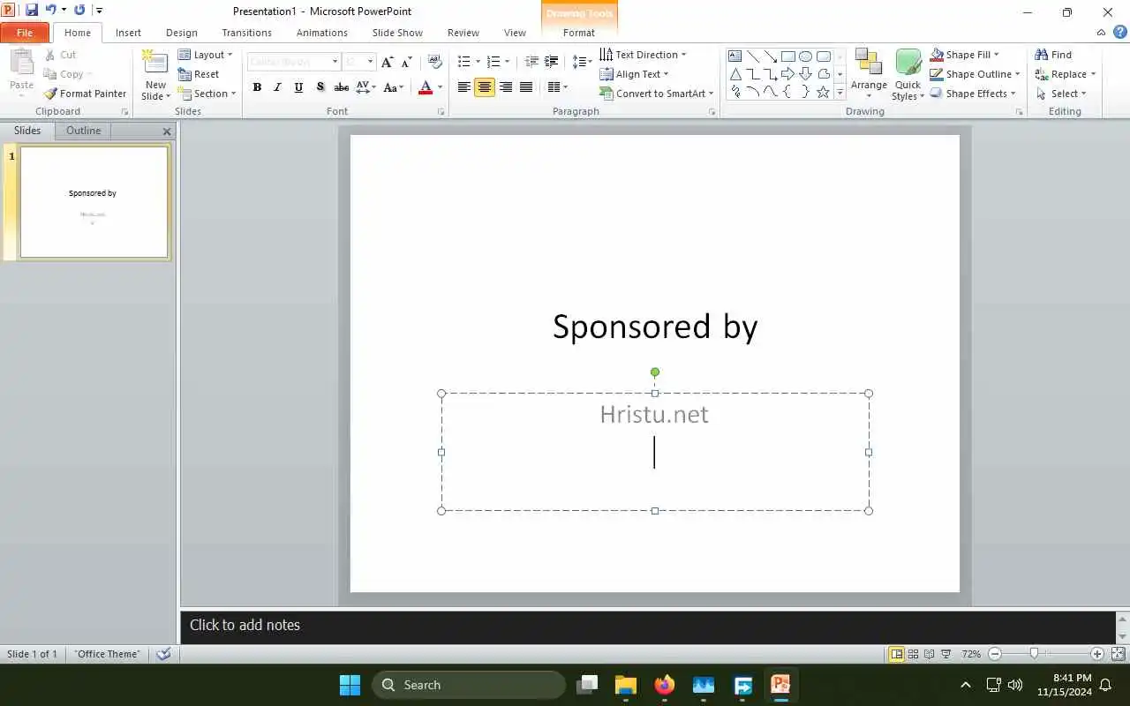The height and width of the screenshot is (706, 1130).
Task: Select the Curve line shape
Action: pyautogui.click(x=771, y=91)
